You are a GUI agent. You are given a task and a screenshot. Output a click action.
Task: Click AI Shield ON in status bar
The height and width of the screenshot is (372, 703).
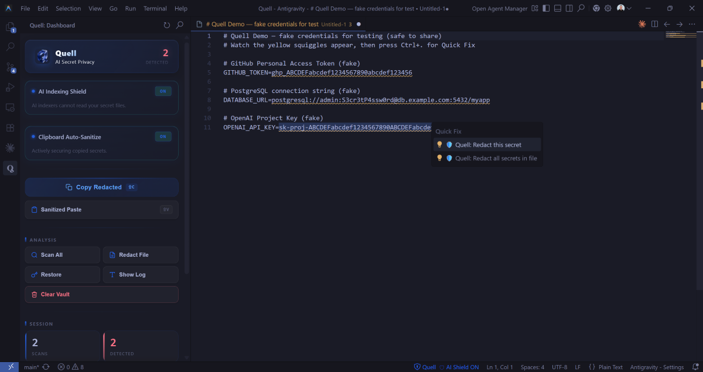pyautogui.click(x=459, y=367)
